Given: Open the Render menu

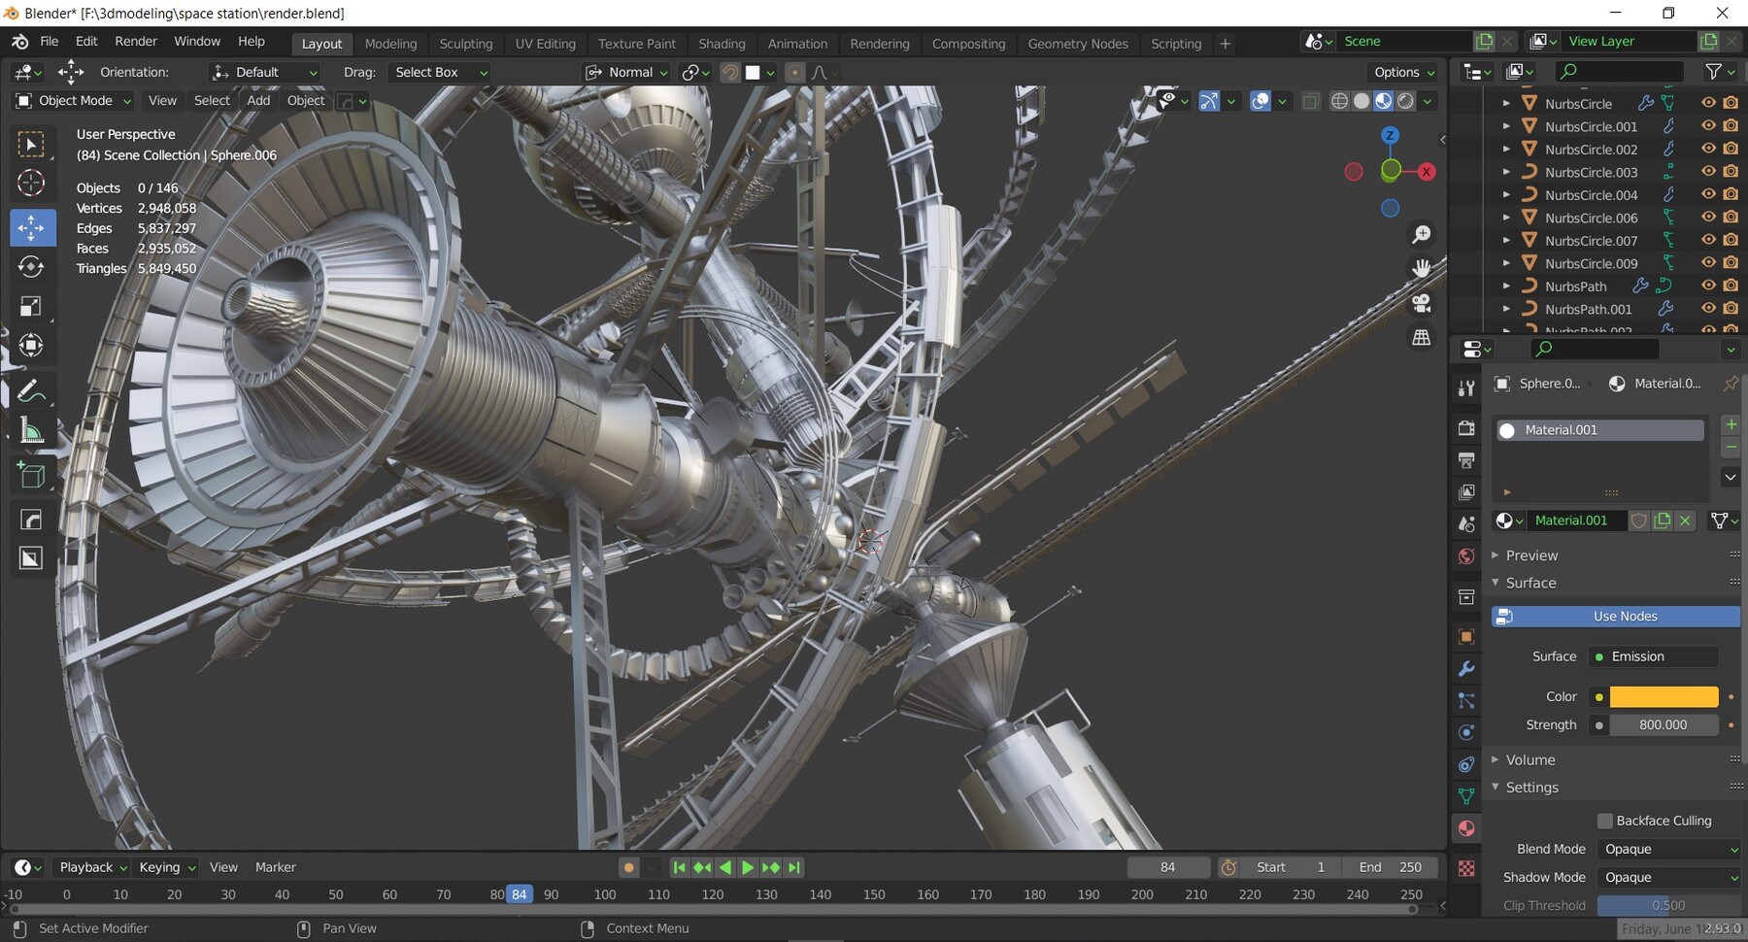Looking at the screenshot, I should coord(136,41).
